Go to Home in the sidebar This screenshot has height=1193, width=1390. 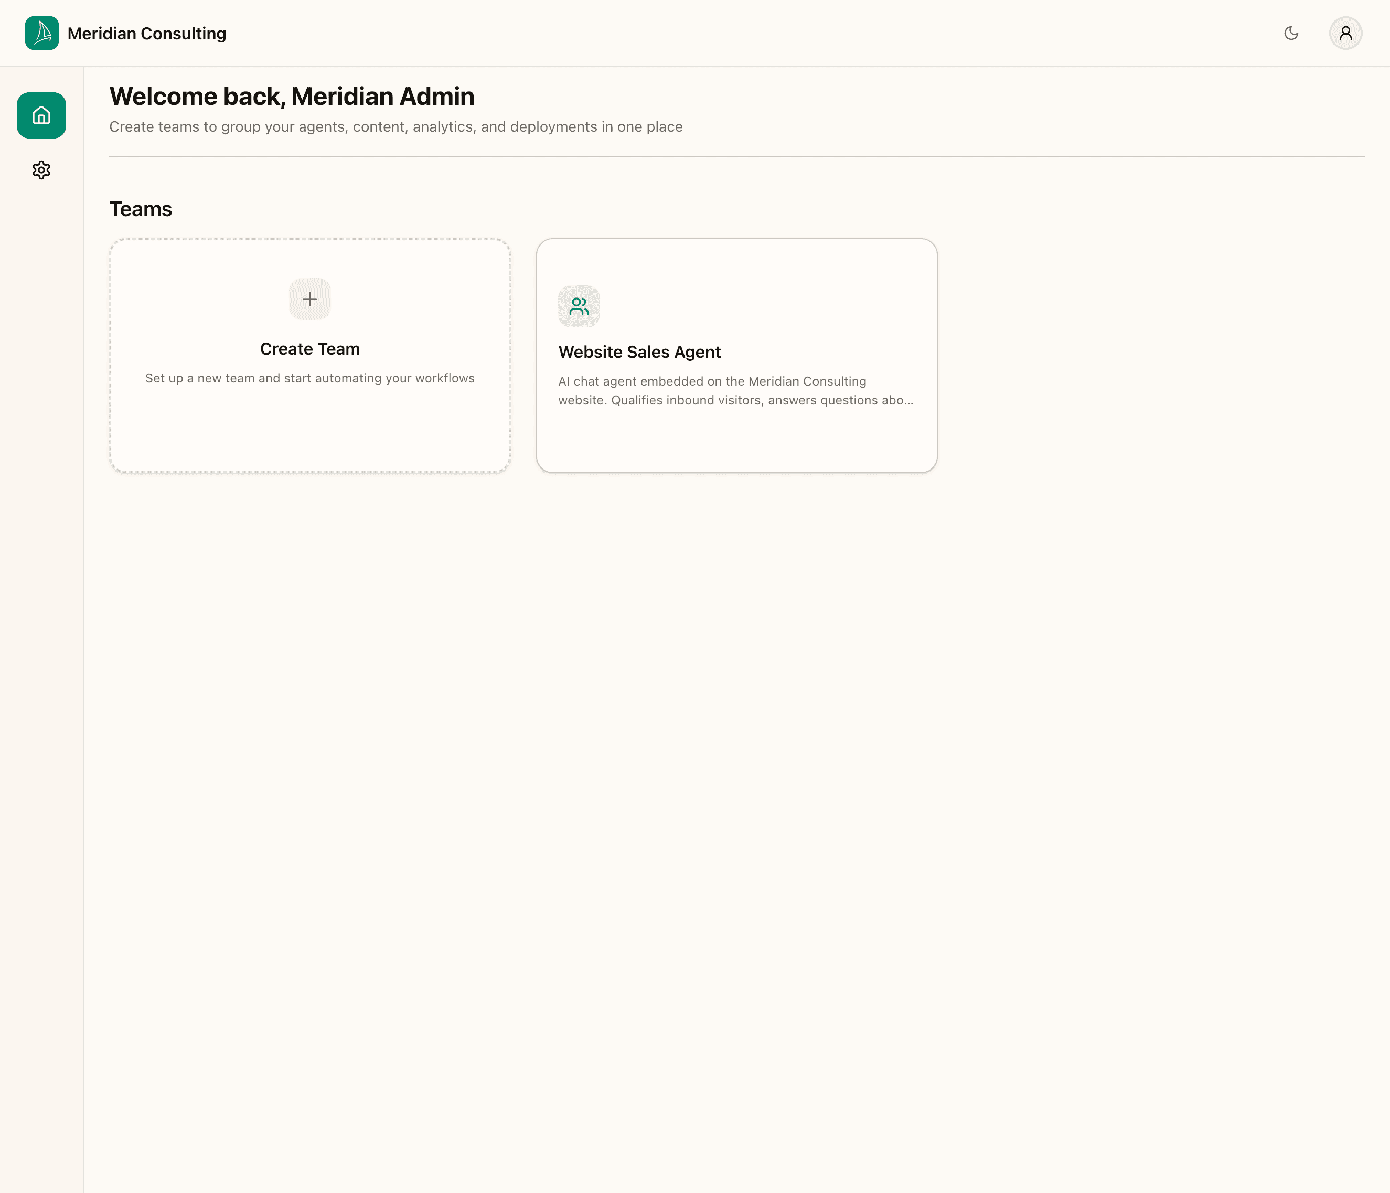pyautogui.click(x=41, y=115)
